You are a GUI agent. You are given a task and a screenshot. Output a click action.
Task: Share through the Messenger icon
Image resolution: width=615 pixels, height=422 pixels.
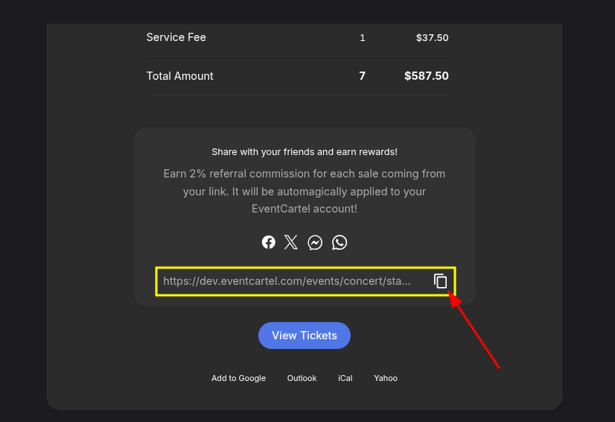315,242
